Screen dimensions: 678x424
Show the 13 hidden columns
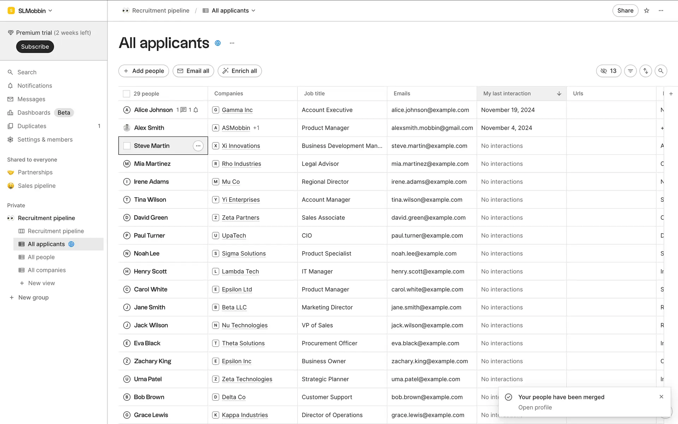pyautogui.click(x=608, y=71)
